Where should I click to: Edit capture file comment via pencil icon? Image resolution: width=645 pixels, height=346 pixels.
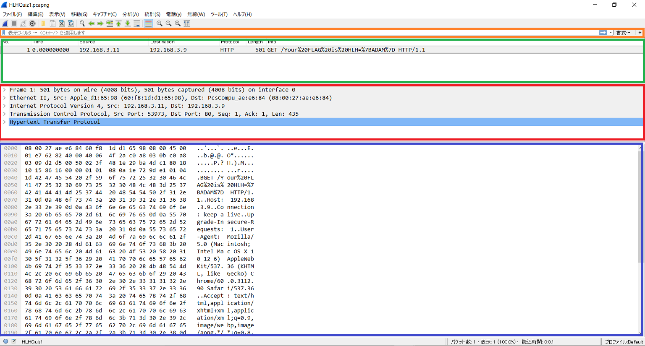coord(14,342)
